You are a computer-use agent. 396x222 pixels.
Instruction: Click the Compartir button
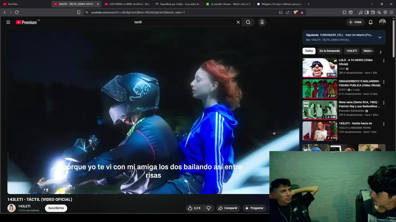(x=228, y=208)
